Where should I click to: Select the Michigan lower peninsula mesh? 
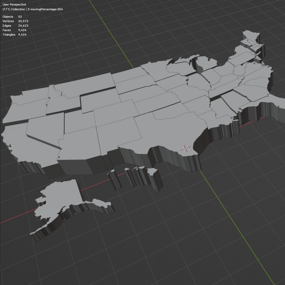[207, 64]
